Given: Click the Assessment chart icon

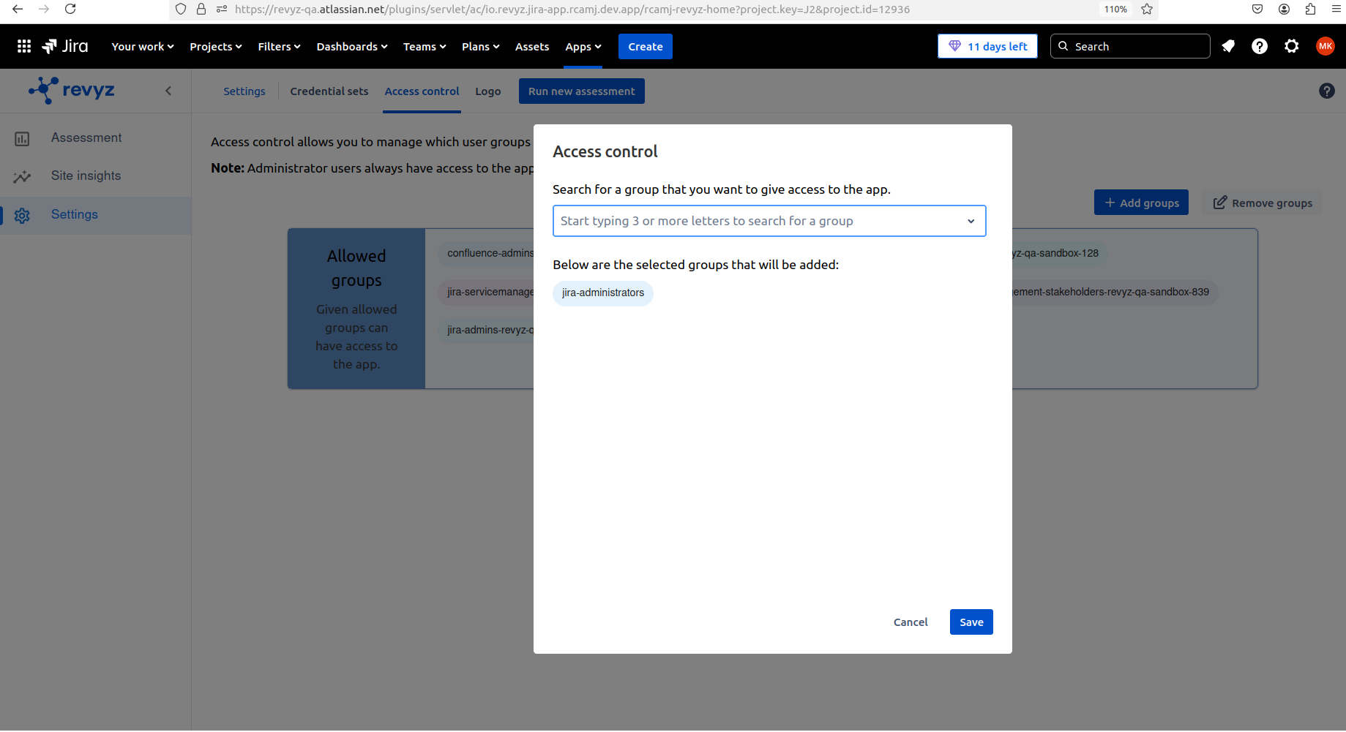Looking at the screenshot, I should [x=22, y=138].
